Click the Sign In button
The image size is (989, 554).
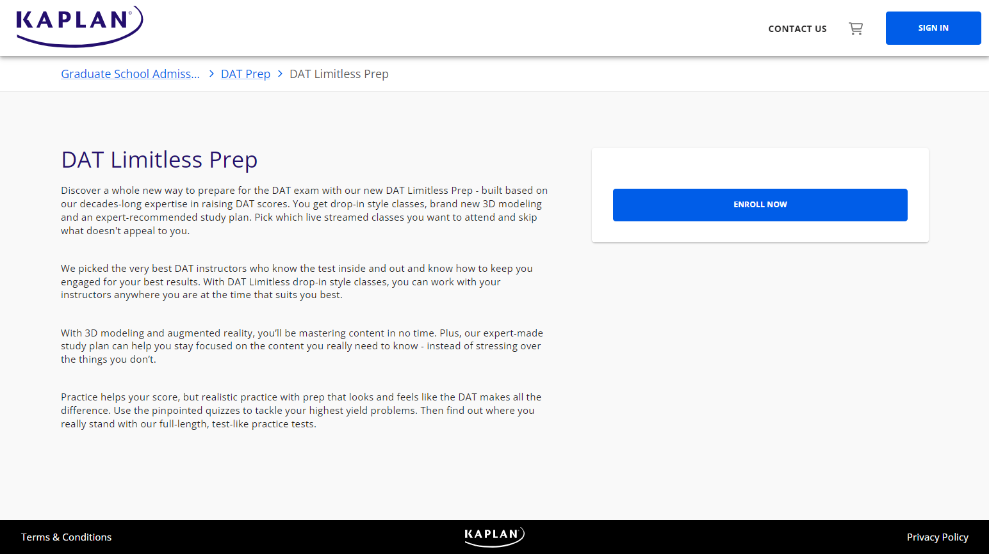[933, 28]
